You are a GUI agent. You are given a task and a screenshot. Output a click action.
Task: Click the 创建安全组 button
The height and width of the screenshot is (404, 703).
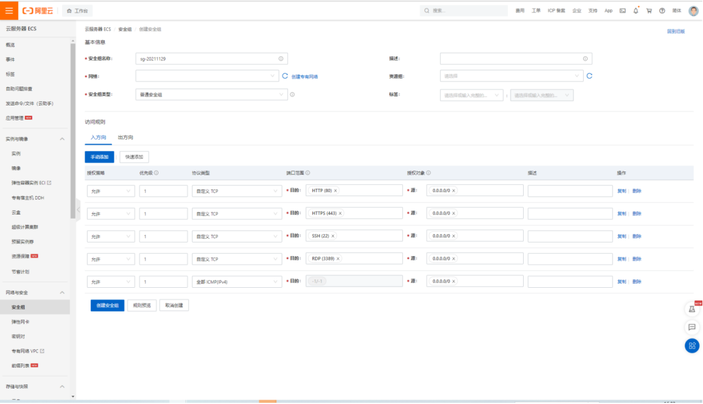pos(107,305)
